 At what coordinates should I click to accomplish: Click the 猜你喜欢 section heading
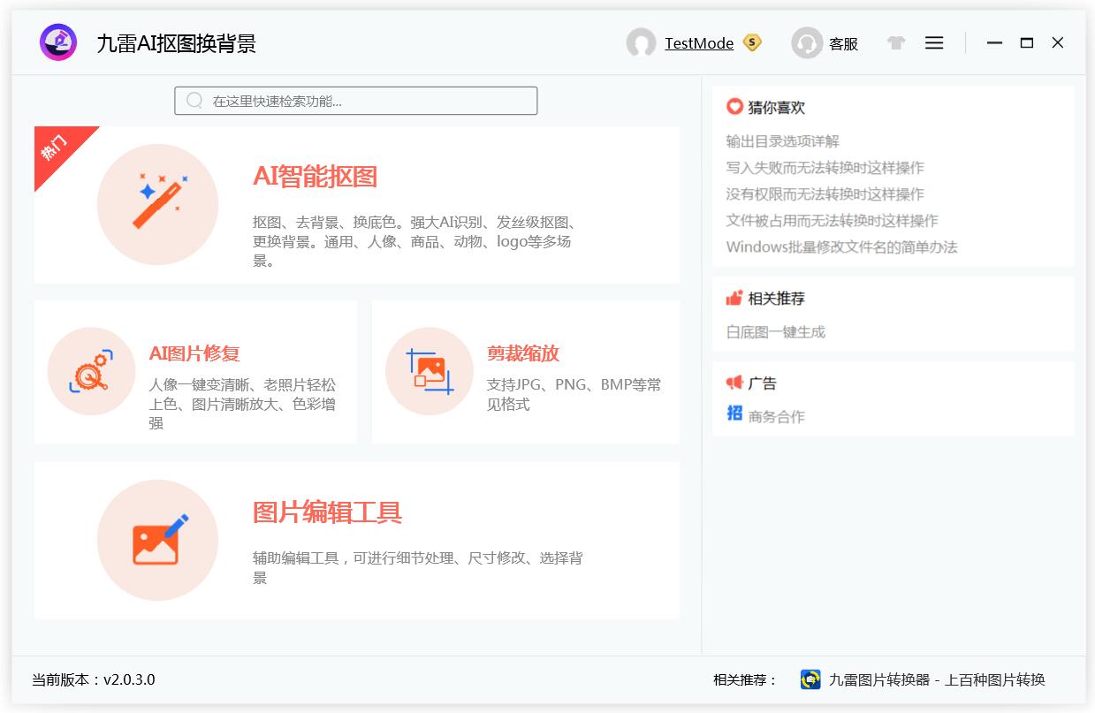coord(777,108)
